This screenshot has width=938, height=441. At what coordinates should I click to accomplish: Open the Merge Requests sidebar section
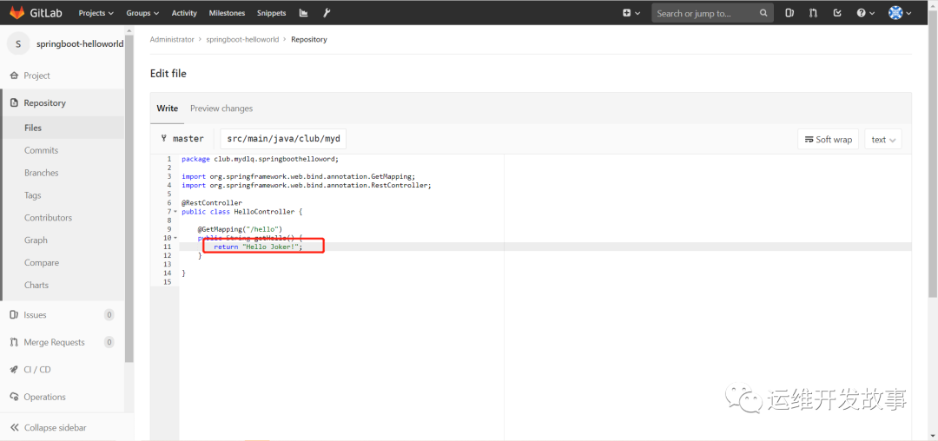63,342
